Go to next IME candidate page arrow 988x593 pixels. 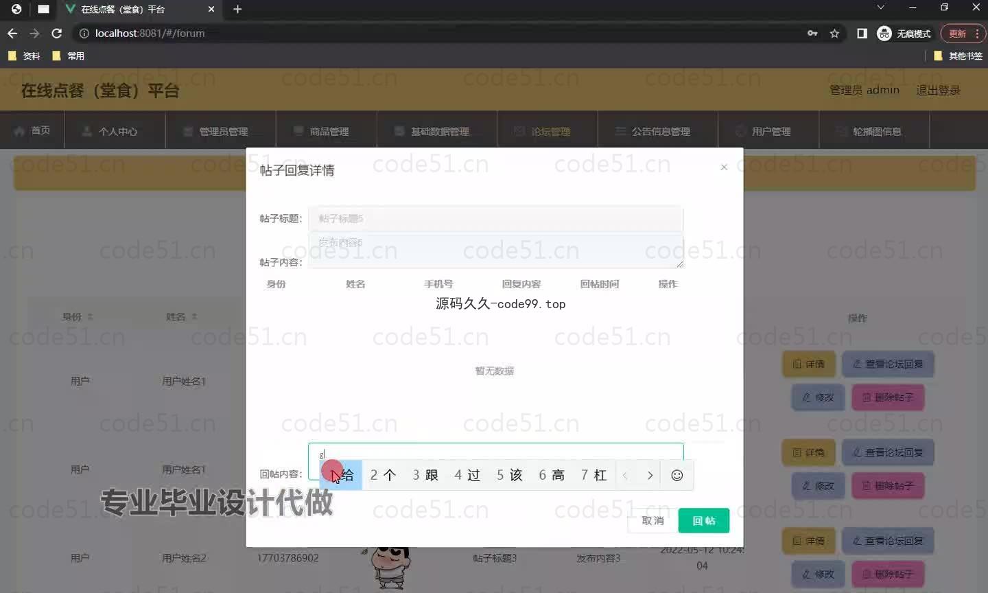coord(650,475)
